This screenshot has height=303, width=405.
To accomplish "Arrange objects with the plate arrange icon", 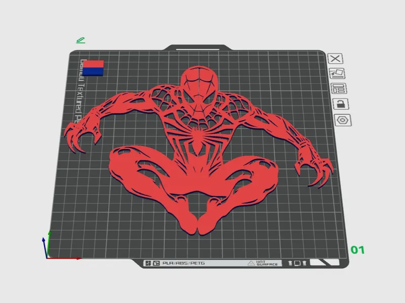I will click(x=339, y=88).
